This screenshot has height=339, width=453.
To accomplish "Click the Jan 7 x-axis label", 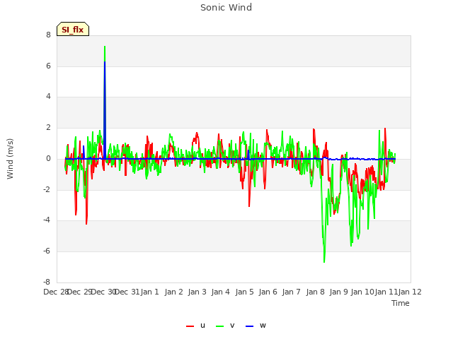I will (292, 292).
